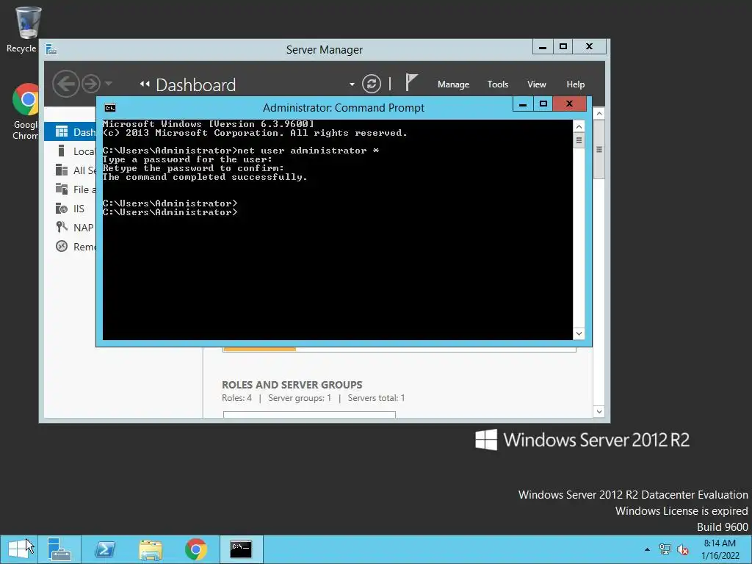Viewport: 752px width, 564px height.
Task: Click the Server Manager forward arrow button
Action: 90,84
